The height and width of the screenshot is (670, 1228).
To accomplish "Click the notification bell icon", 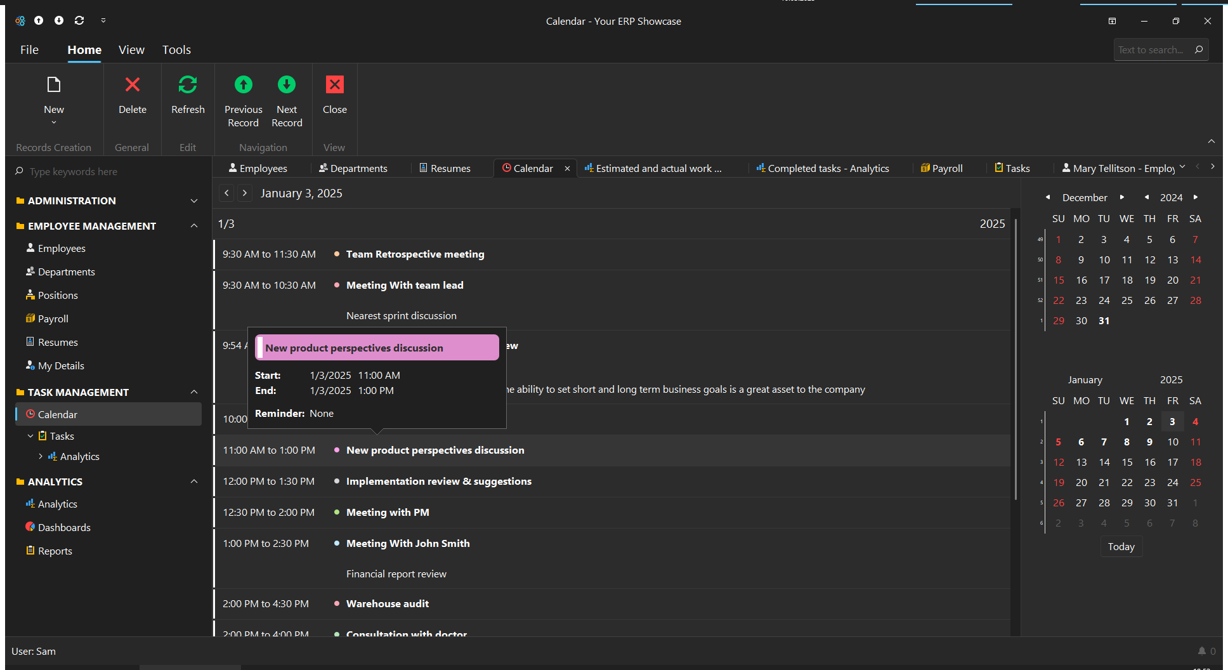I will click(x=1201, y=651).
